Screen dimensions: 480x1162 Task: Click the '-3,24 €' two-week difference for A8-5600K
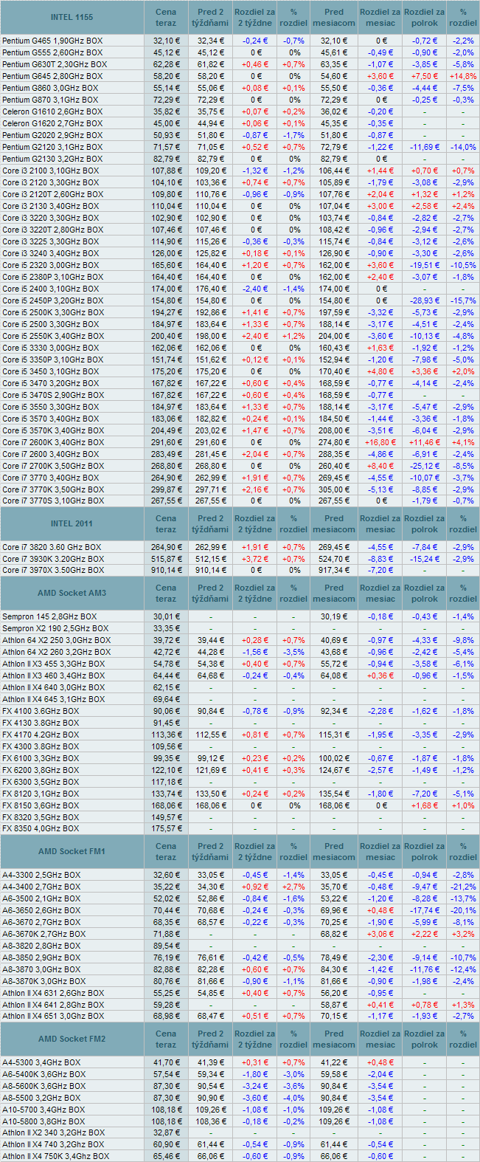click(x=255, y=1086)
